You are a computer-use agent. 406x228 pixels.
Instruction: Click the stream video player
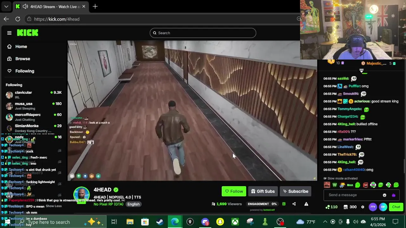click(x=192, y=111)
